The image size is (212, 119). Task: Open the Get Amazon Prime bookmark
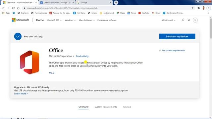[x=173, y=13]
